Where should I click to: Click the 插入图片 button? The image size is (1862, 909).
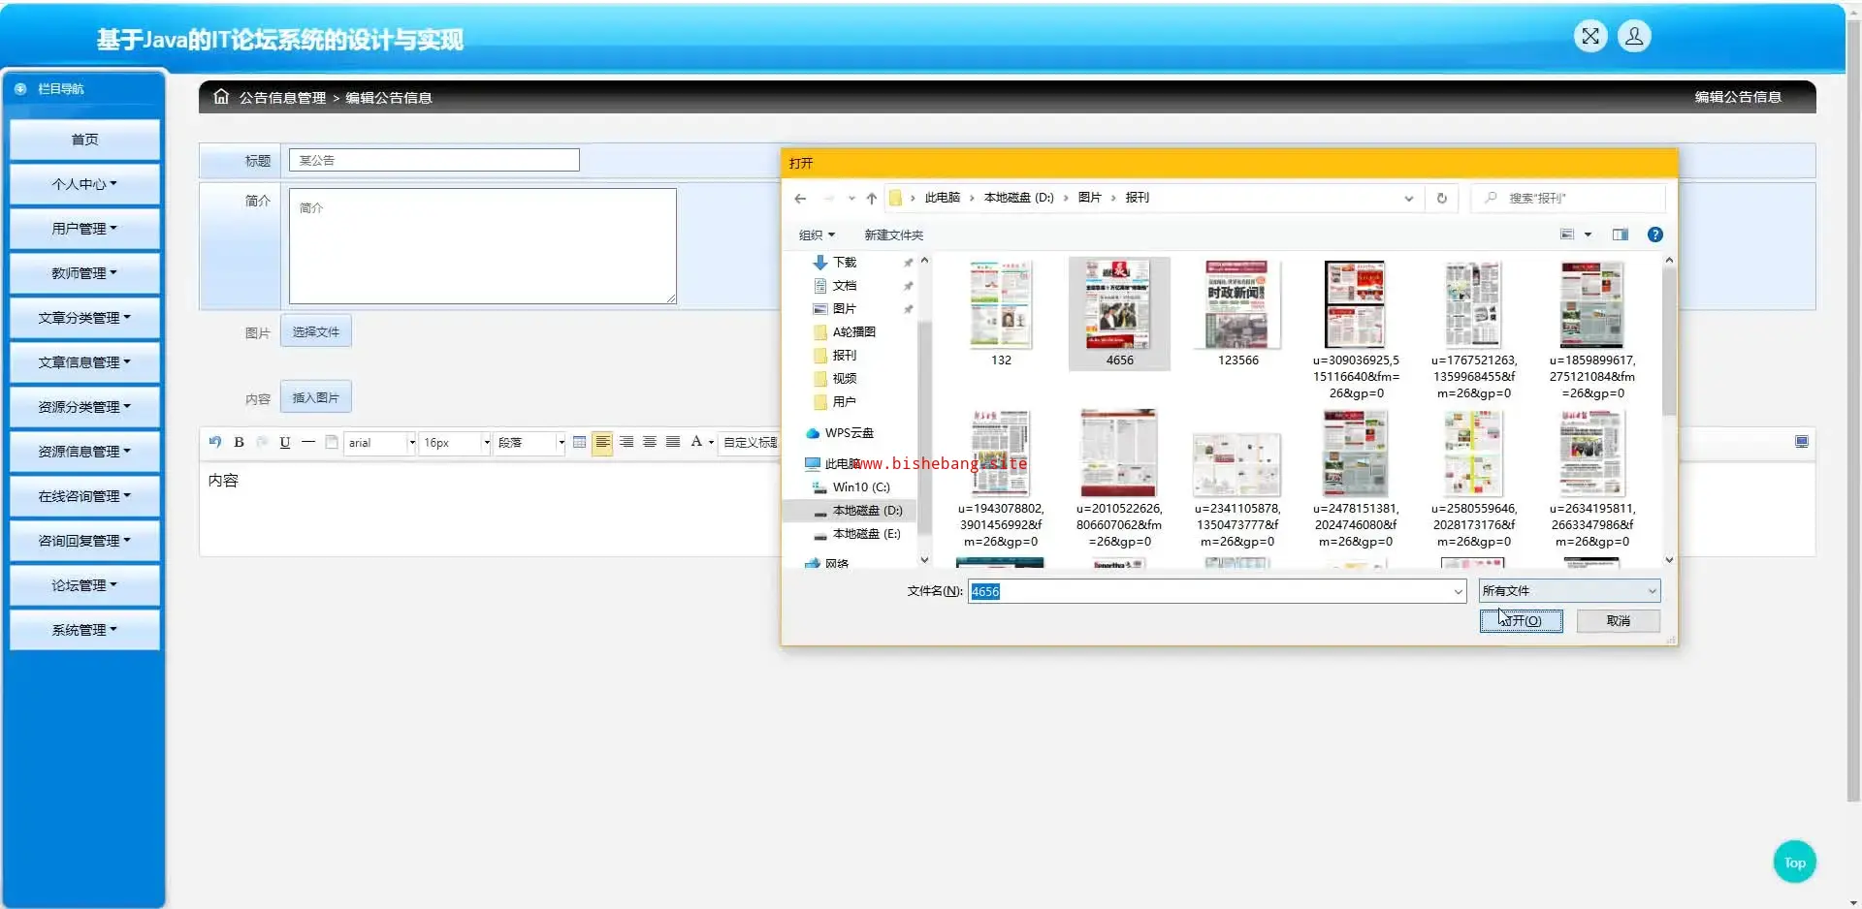pyautogui.click(x=316, y=397)
